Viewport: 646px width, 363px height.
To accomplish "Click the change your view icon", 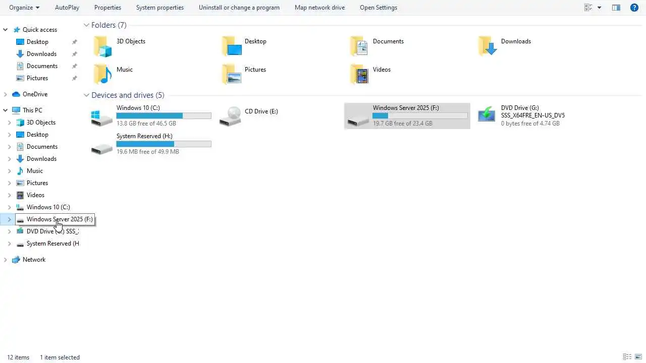I will coord(588,8).
